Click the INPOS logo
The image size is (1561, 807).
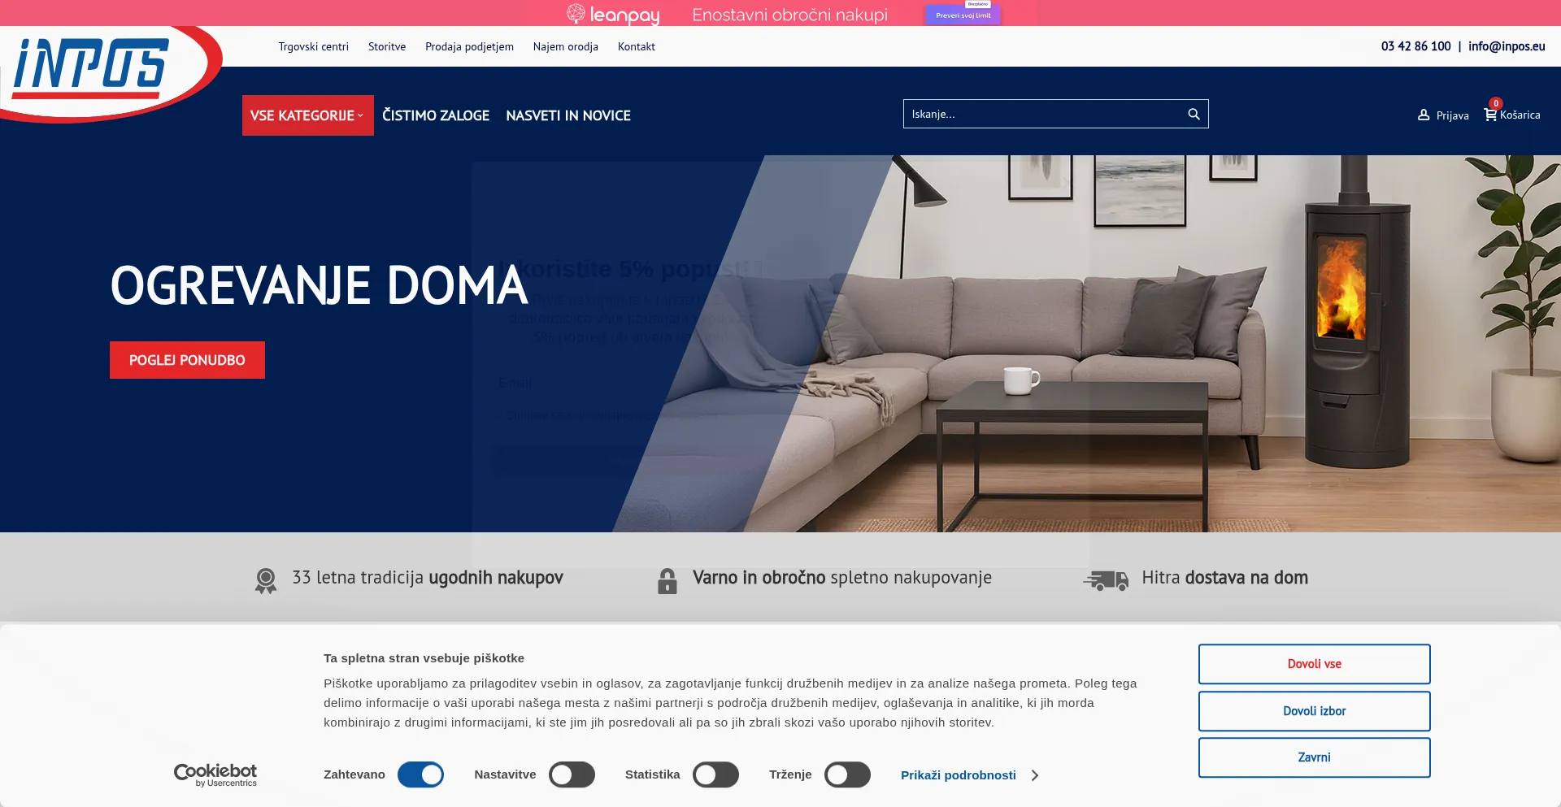point(91,70)
